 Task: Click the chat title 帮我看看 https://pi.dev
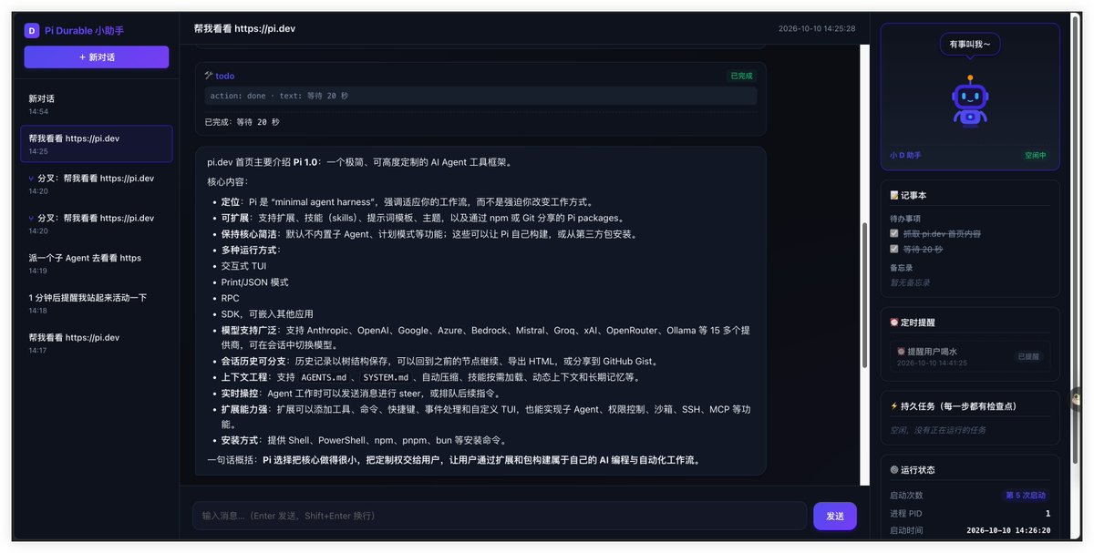pyautogui.click(x=244, y=28)
